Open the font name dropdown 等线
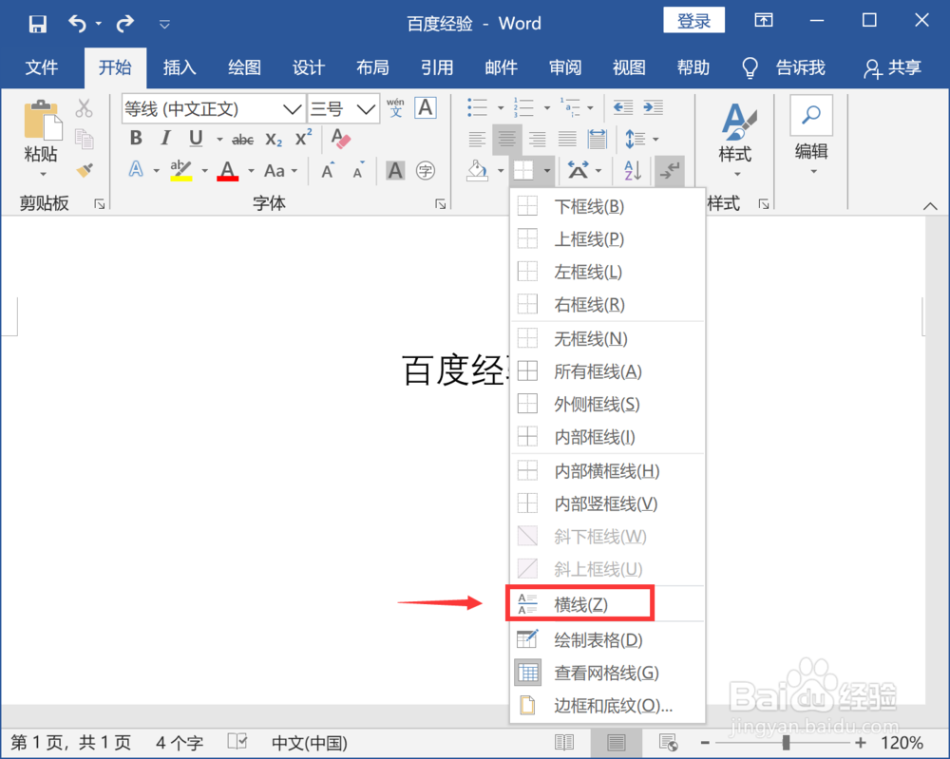Screen dimensions: 950x759 click(x=292, y=109)
